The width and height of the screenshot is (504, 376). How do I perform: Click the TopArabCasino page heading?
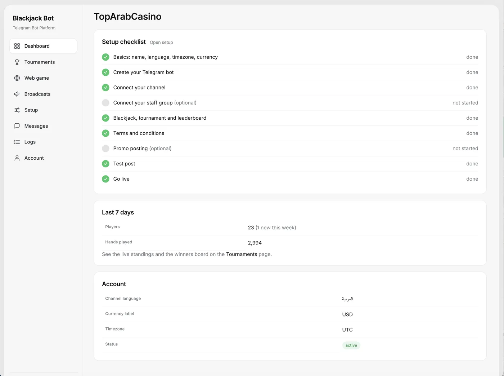(x=127, y=17)
